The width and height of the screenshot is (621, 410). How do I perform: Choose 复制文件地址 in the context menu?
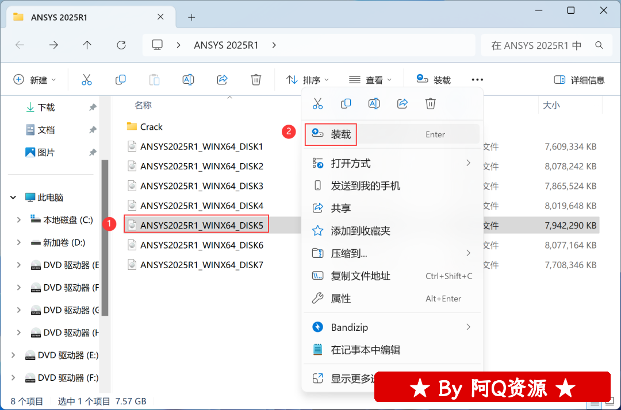click(x=392, y=276)
